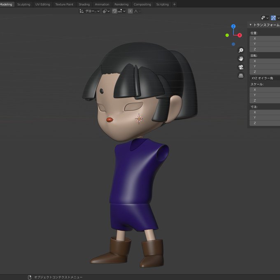Click the blue Z axis on navigation gizmo
The width and height of the screenshot is (280, 280).
tap(233, 26)
